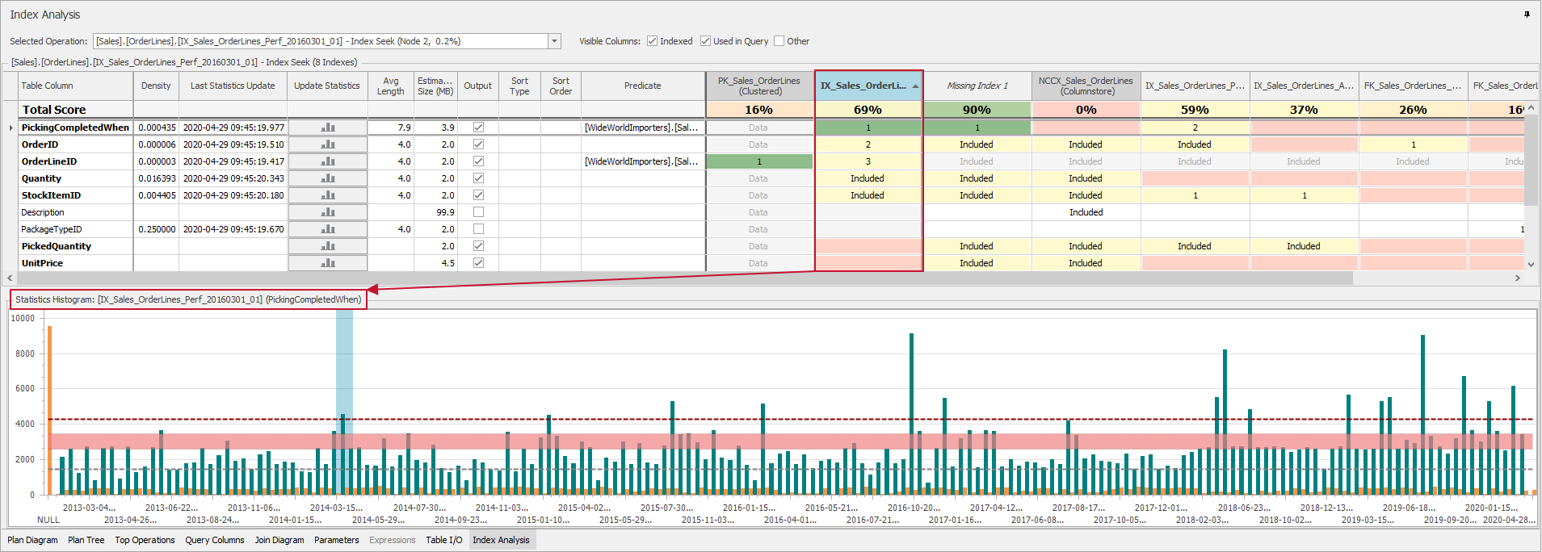Toggle Output checkbox for PickingCompletedWhen
This screenshot has height=552, width=1542.
pyautogui.click(x=478, y=128)
